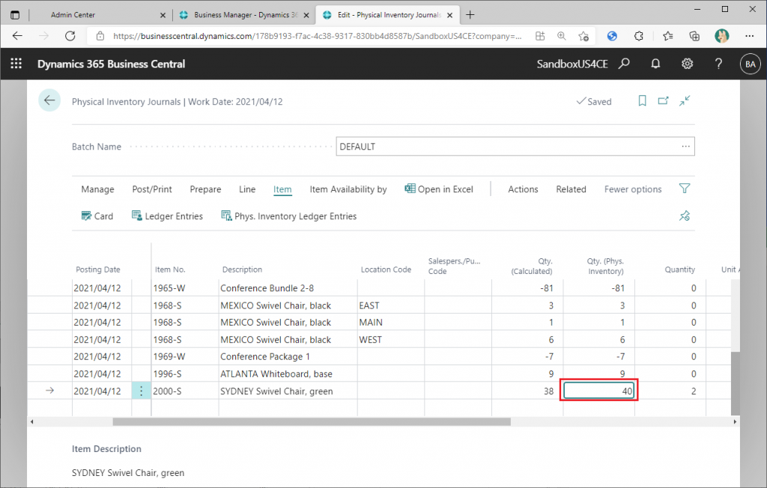Switch to the Business Manager browser tab
Viewport: 767px width, 488px height.
pyautogui.click(x=245, y=15)
